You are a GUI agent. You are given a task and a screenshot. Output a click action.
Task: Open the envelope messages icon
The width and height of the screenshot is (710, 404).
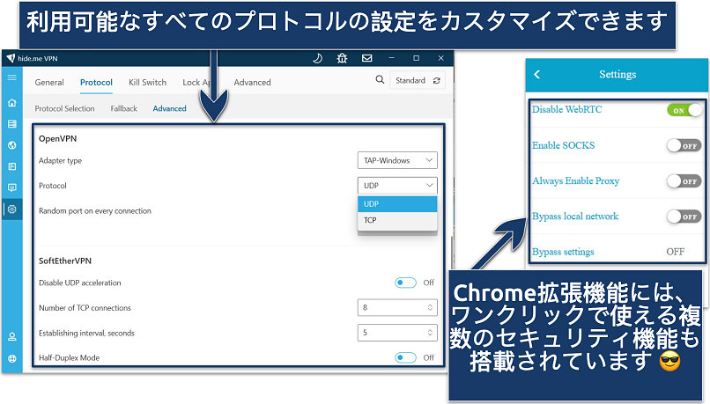pos(366,58)
